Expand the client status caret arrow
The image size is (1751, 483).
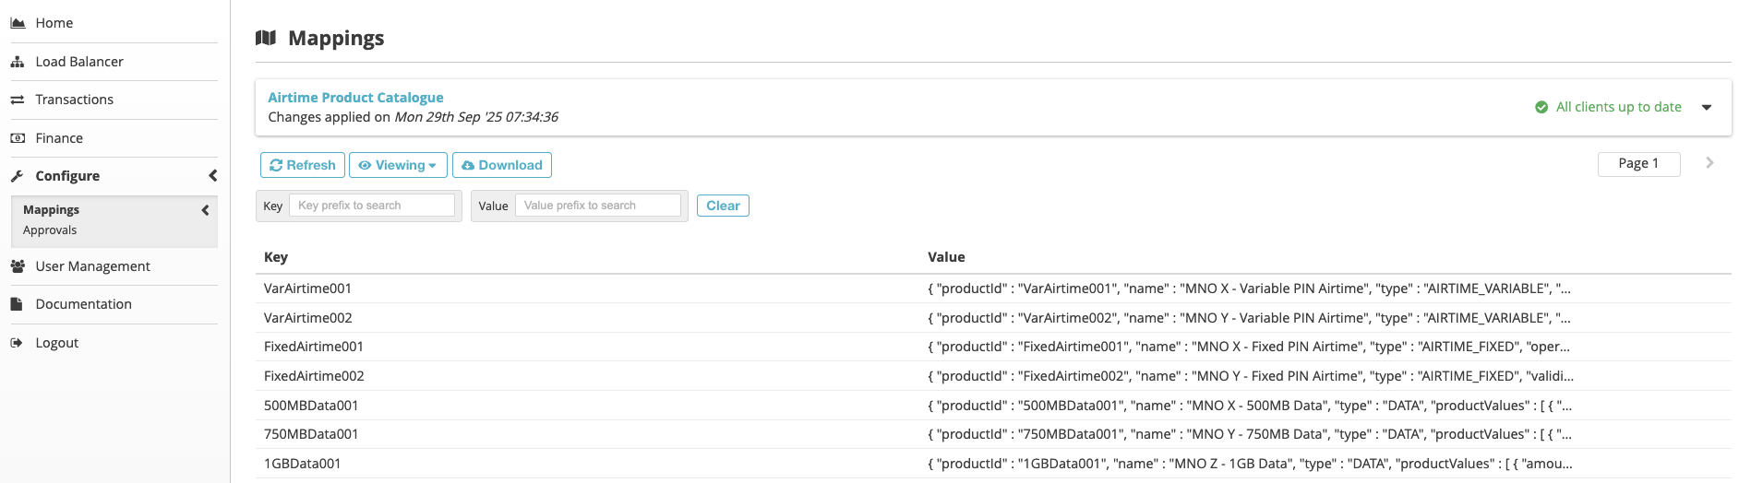pos(1707,107)
